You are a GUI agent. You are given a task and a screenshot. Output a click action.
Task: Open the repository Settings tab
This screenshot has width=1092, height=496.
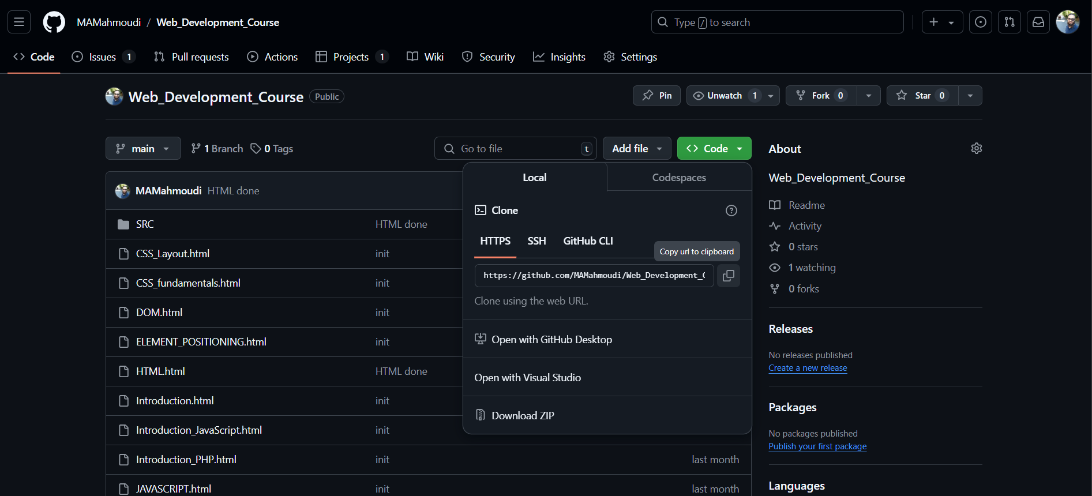[631, 57]
